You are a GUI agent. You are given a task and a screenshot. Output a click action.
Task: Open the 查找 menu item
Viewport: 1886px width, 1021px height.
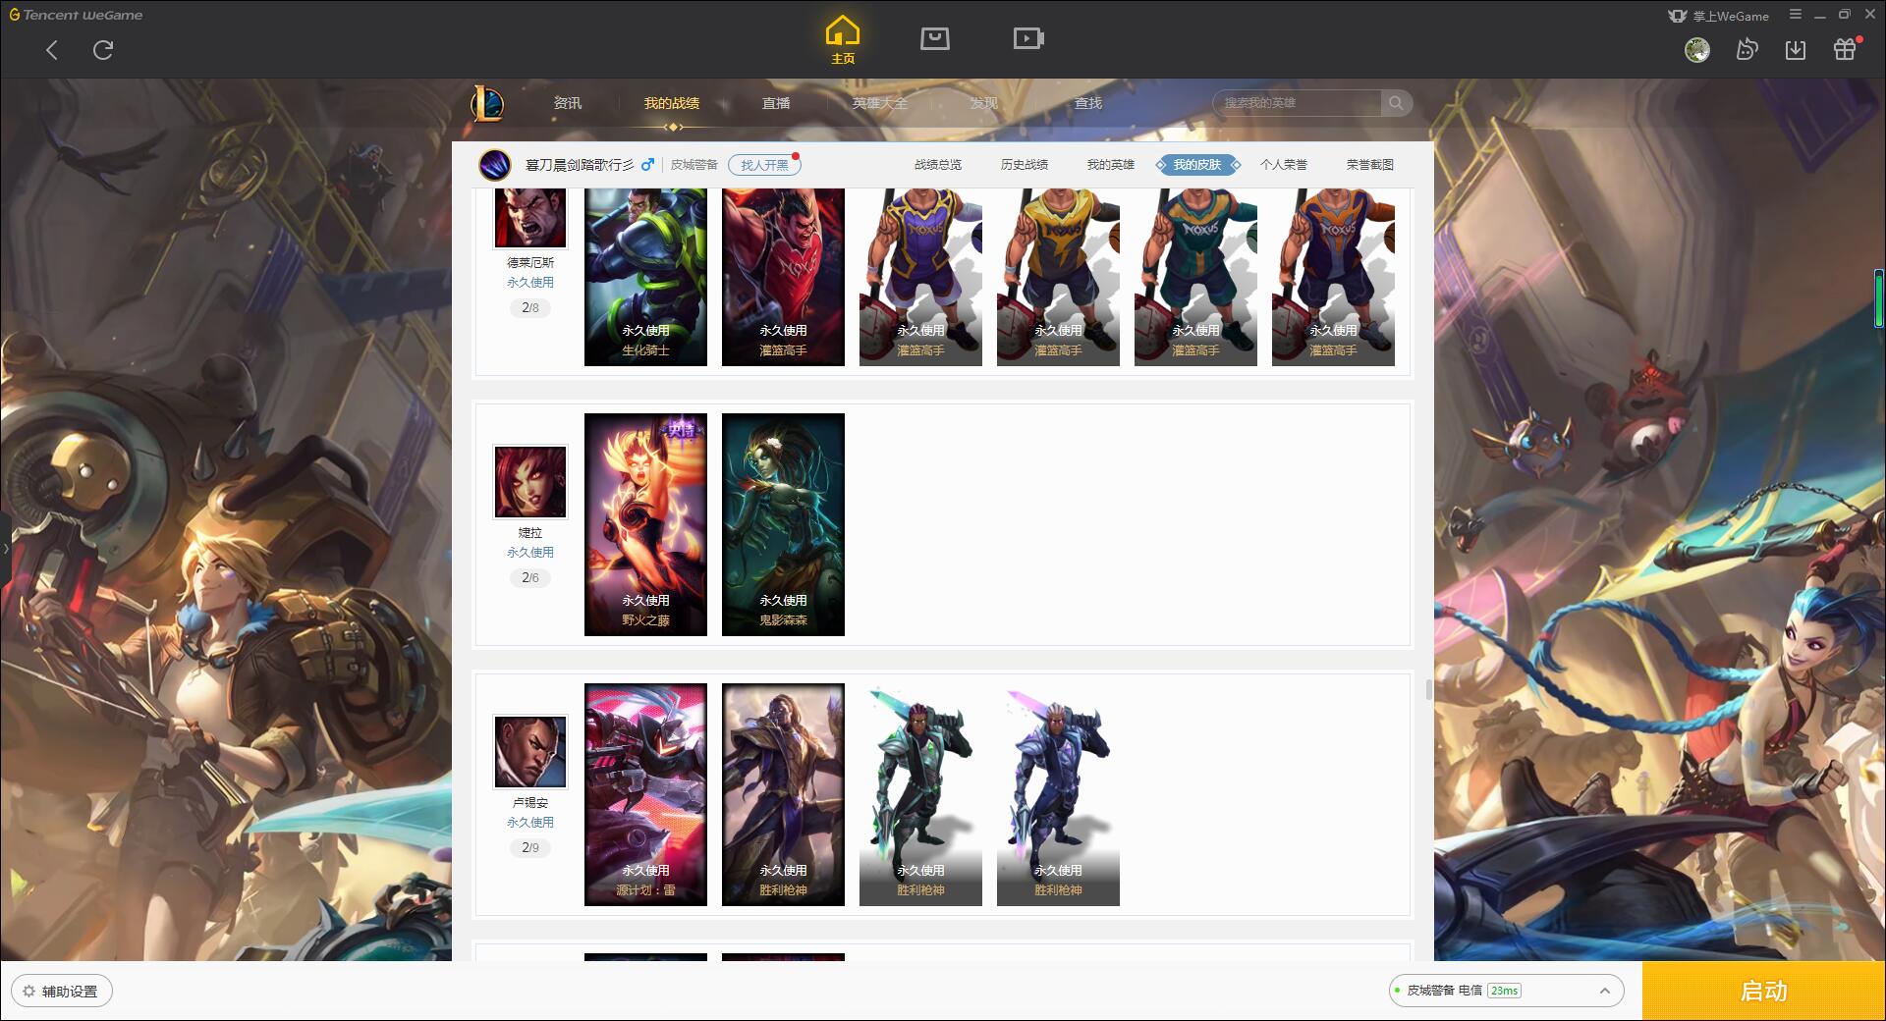coord(1087,103)
